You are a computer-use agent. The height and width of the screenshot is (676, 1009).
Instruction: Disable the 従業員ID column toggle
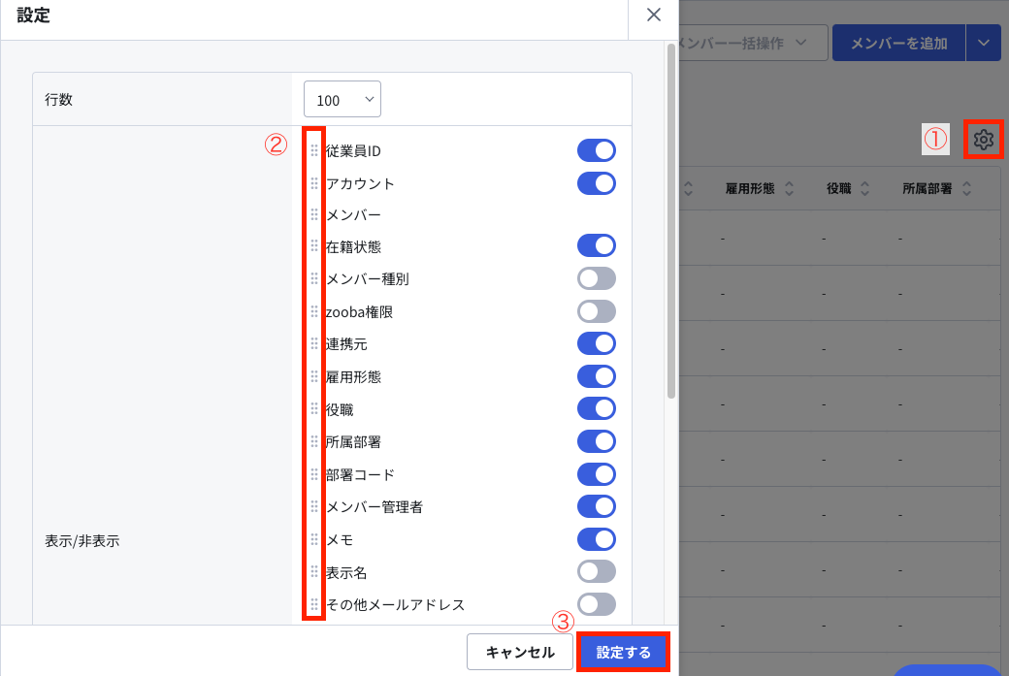pyautogui.click(x=597, y=150)
